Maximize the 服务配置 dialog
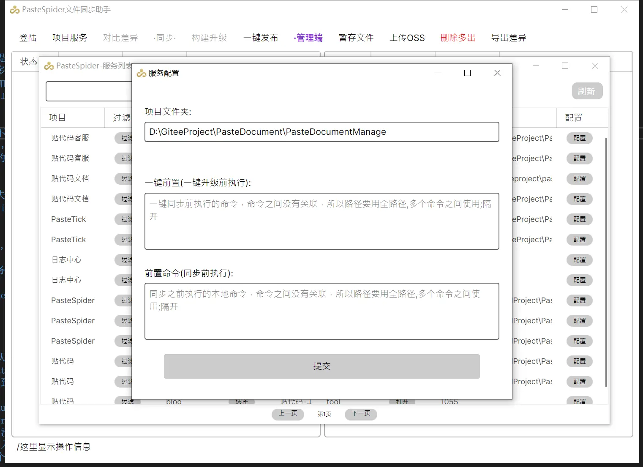Image resolution: width=643 pixels, height=467 pixels. (467, 73)
